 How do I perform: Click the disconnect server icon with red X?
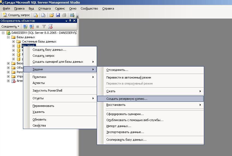tap(31, 26)
